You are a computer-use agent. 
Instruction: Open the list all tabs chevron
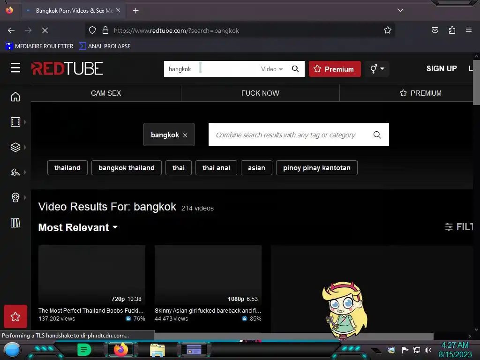tap(400, 10)
